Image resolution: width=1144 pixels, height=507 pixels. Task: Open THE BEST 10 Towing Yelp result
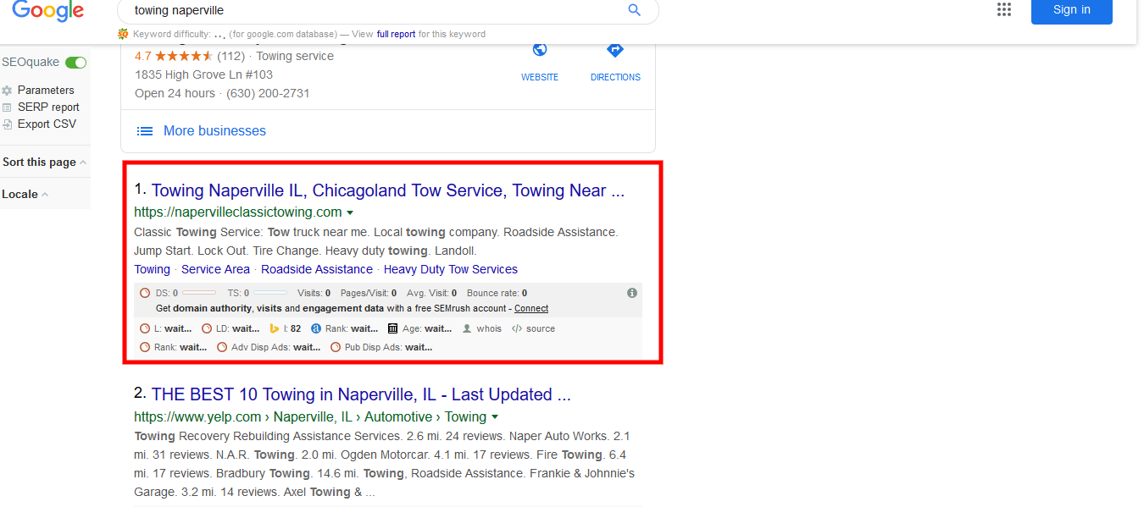(x=361, y=395)
